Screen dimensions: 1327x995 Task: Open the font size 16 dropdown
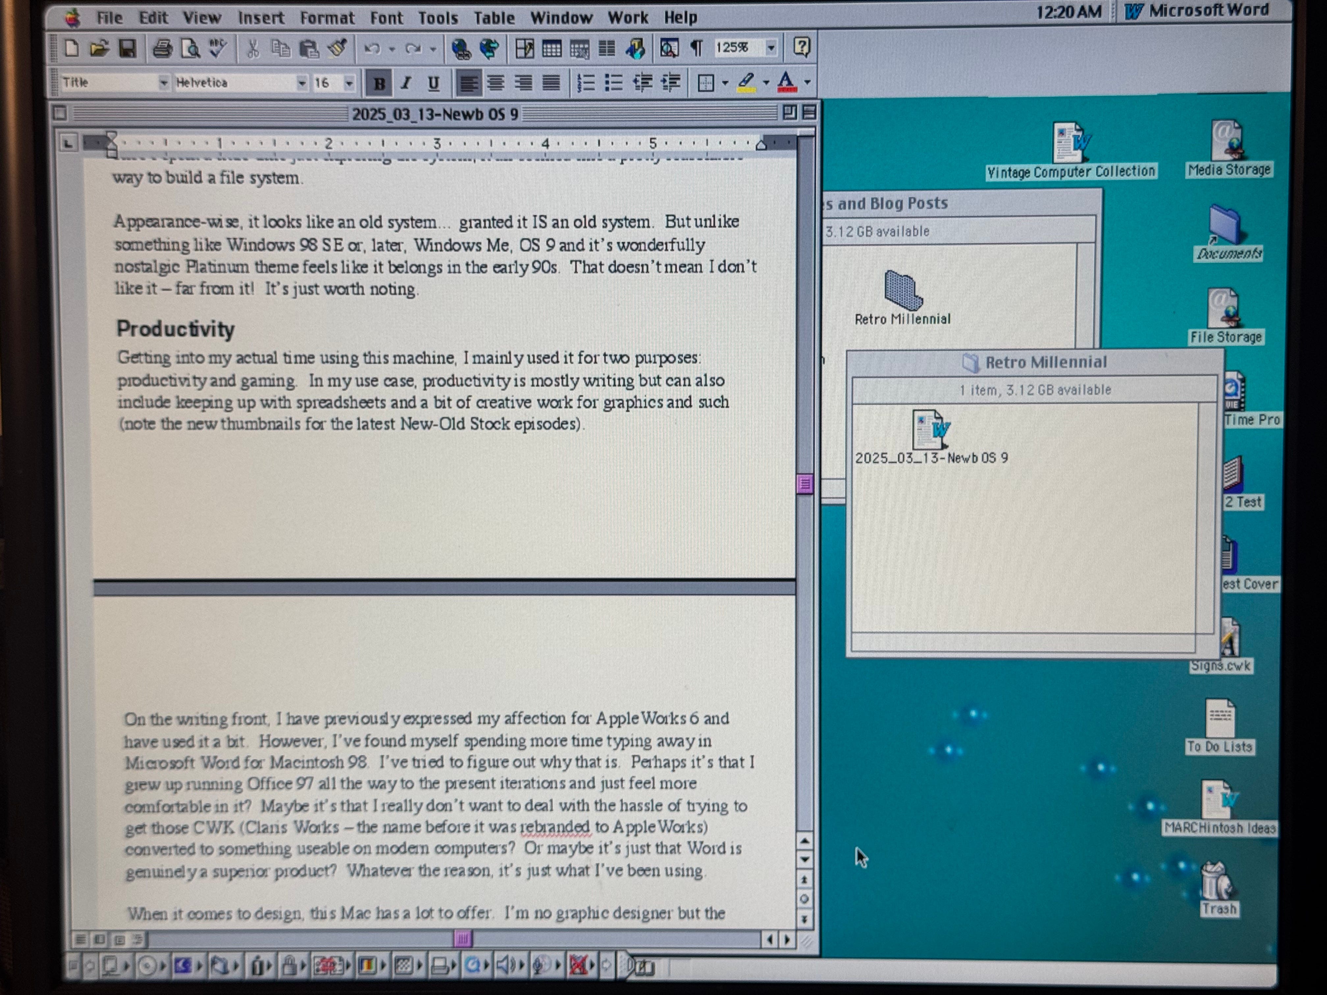point(349,83)
